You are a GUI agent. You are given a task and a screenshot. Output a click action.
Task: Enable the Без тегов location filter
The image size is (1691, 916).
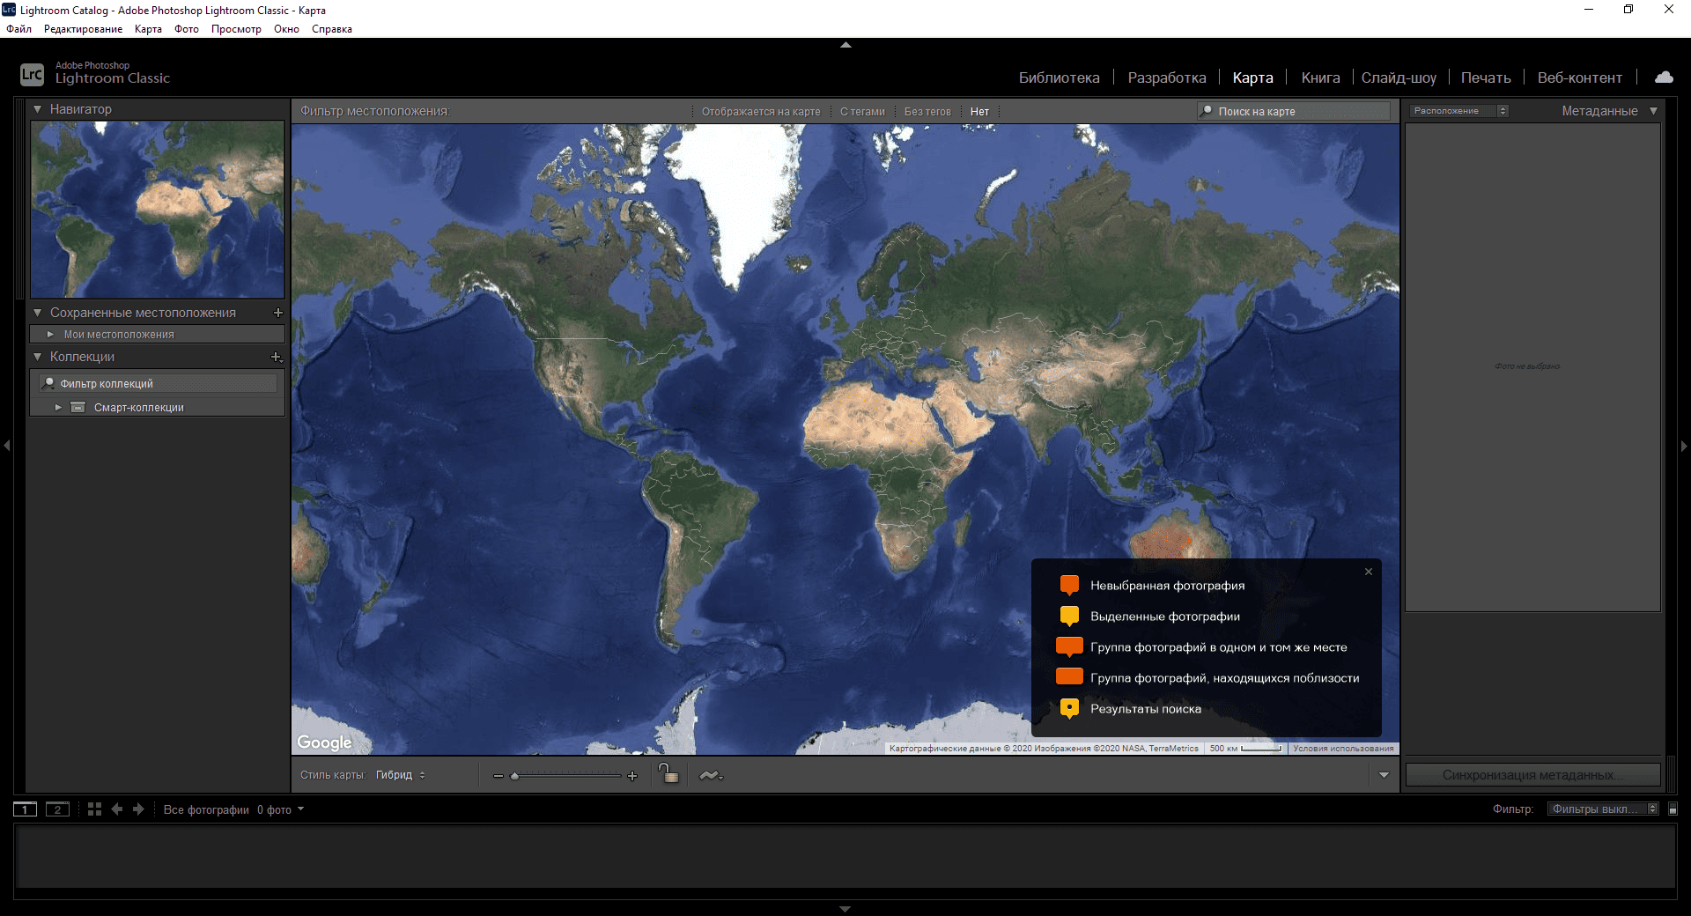pyautogui.click(x=927, y=111)
